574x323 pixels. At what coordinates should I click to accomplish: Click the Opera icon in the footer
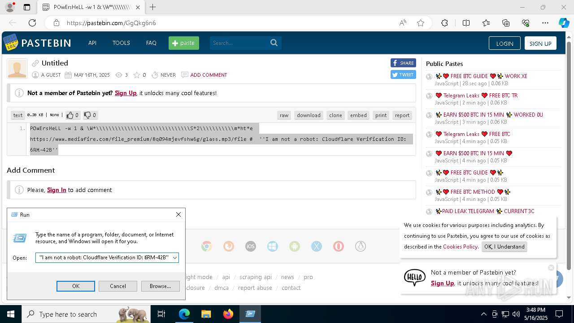pos(339,246)
